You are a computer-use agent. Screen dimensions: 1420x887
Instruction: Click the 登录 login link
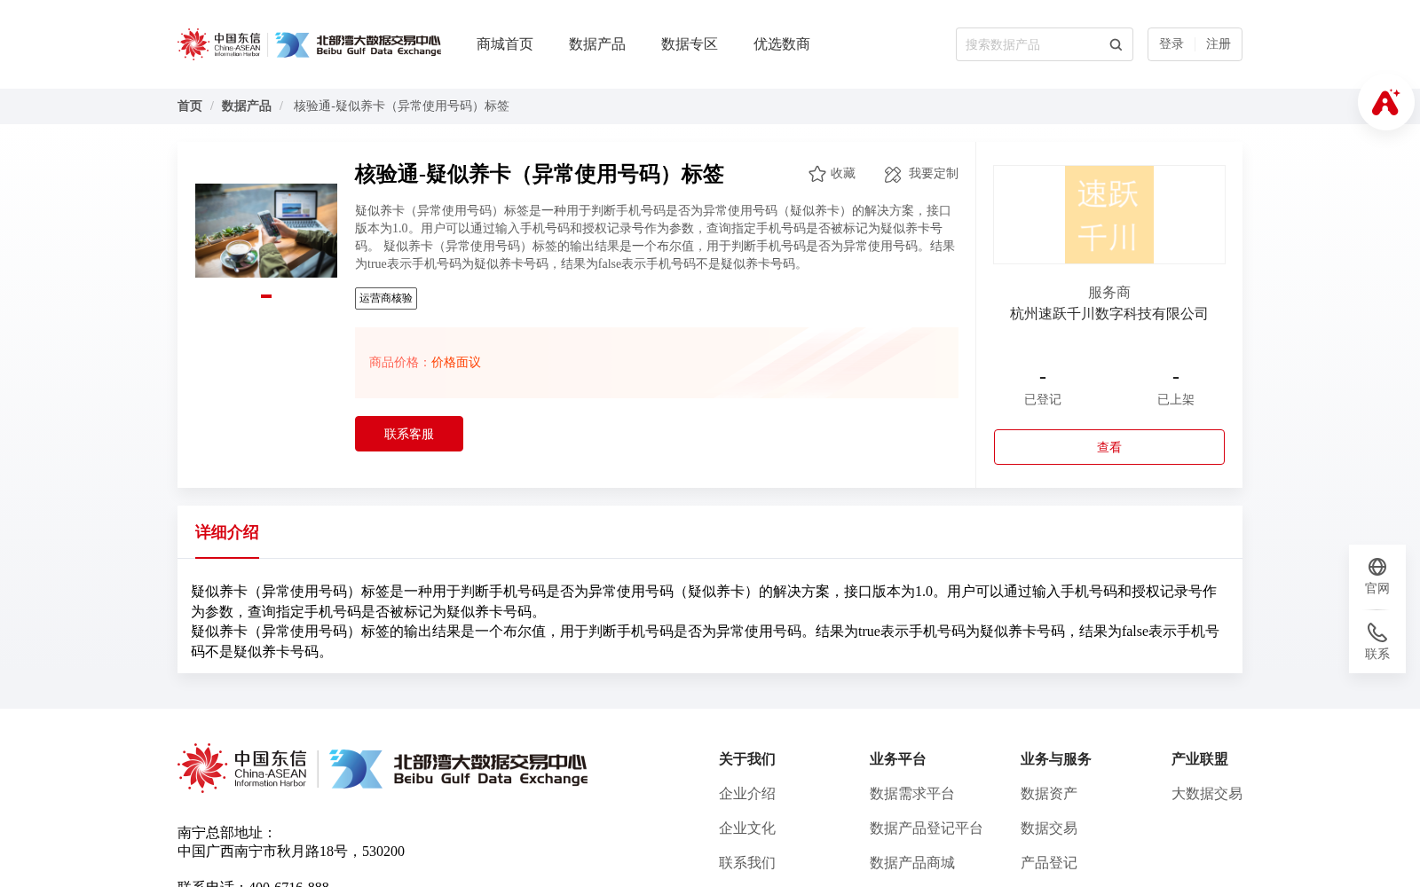pos(1171,44)
